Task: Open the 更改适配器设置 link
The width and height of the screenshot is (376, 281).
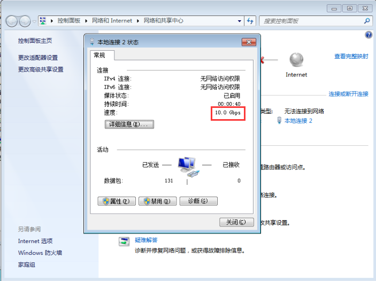Action: coord(38,58)
